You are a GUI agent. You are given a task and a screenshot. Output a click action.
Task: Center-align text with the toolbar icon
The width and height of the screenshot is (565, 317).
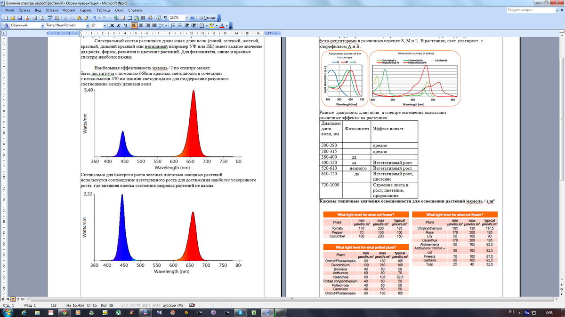(x=141, y=25)
